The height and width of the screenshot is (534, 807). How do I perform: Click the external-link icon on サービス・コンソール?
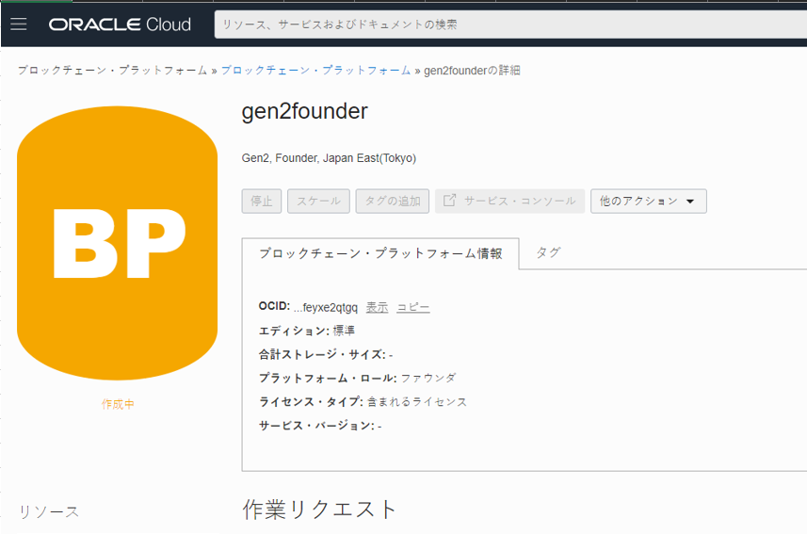(449, 201)
